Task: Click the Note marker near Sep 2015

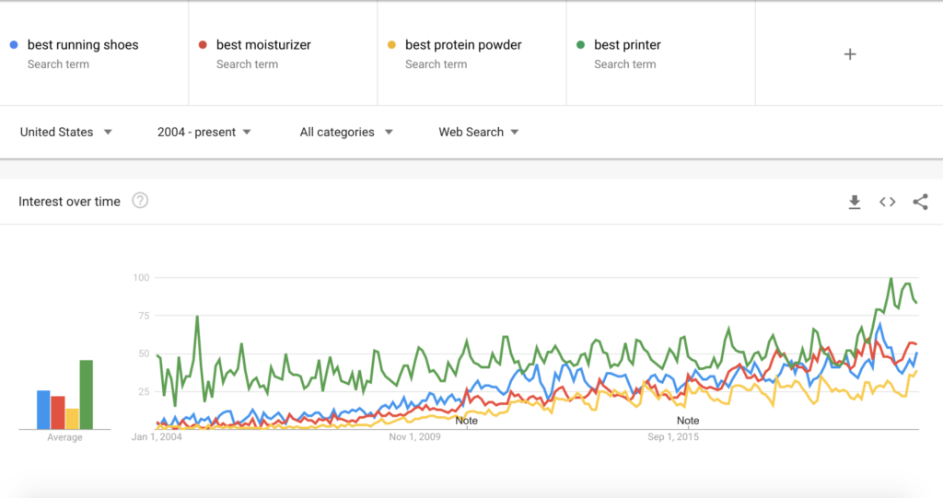Action: (x=688, y=421)
